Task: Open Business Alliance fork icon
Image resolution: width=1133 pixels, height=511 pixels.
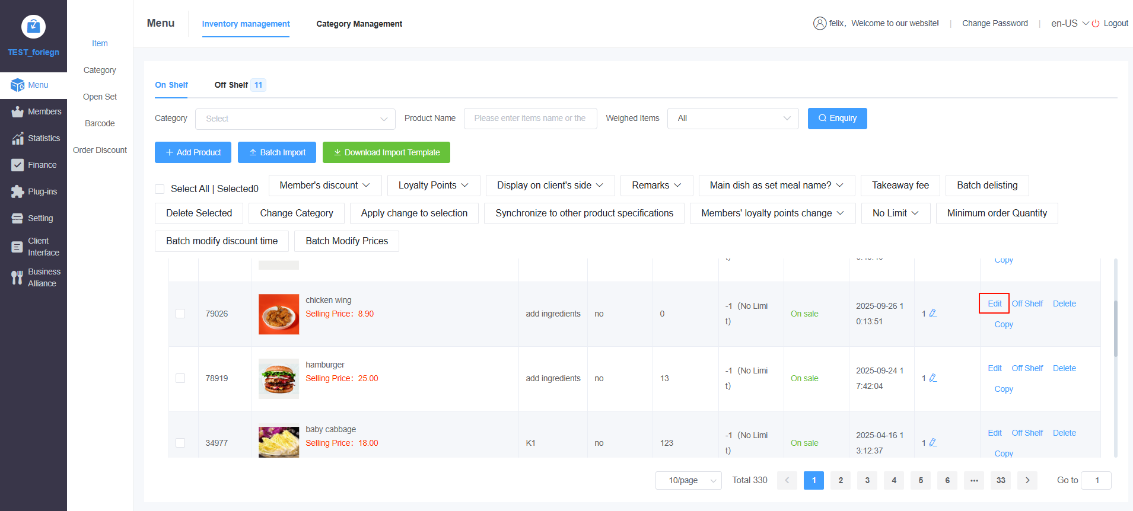Action: click(17, 277)
